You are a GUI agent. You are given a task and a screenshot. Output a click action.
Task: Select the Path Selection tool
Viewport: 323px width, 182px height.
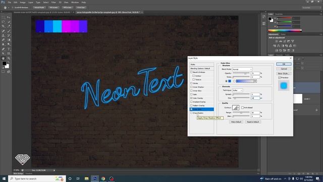[x=3, y=54]
